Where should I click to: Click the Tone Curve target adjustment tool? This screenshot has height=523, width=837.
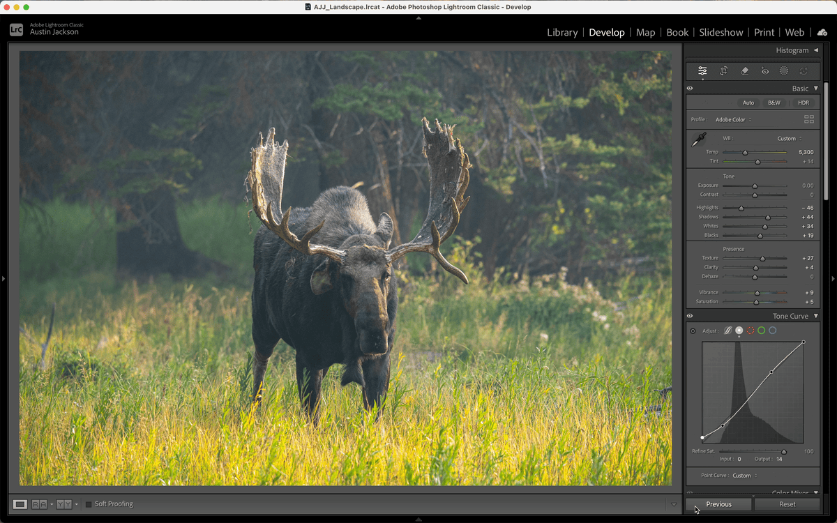click(x=693, y=331)
